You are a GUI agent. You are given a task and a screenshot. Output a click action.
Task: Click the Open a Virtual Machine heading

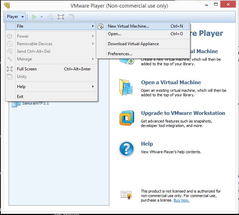(171, 82)
